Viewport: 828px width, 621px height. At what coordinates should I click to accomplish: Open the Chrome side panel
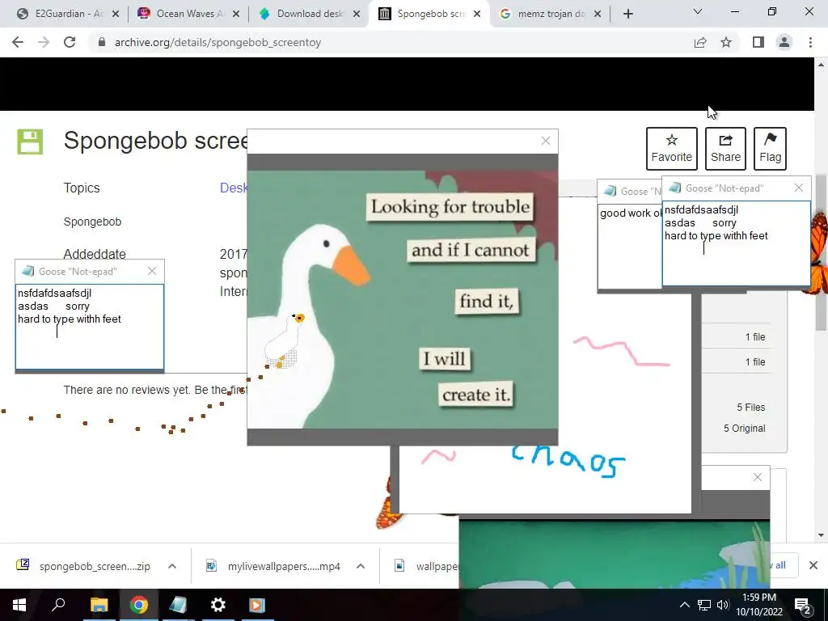click(x=758, y=42)
